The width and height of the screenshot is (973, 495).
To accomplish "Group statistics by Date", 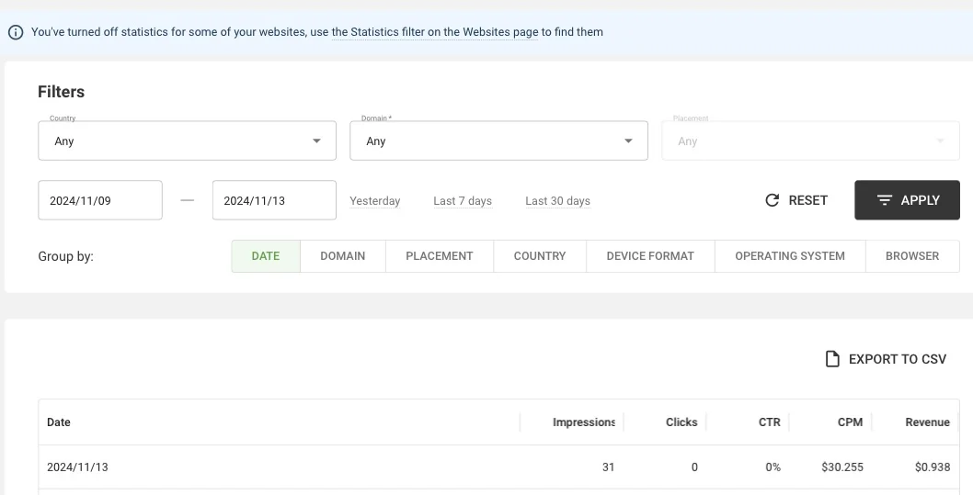I will (x=266, y=256).
